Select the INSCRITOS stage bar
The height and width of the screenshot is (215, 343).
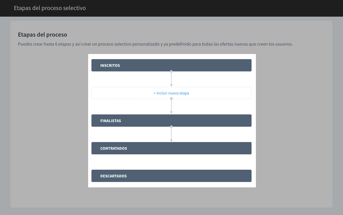[171, 65]
